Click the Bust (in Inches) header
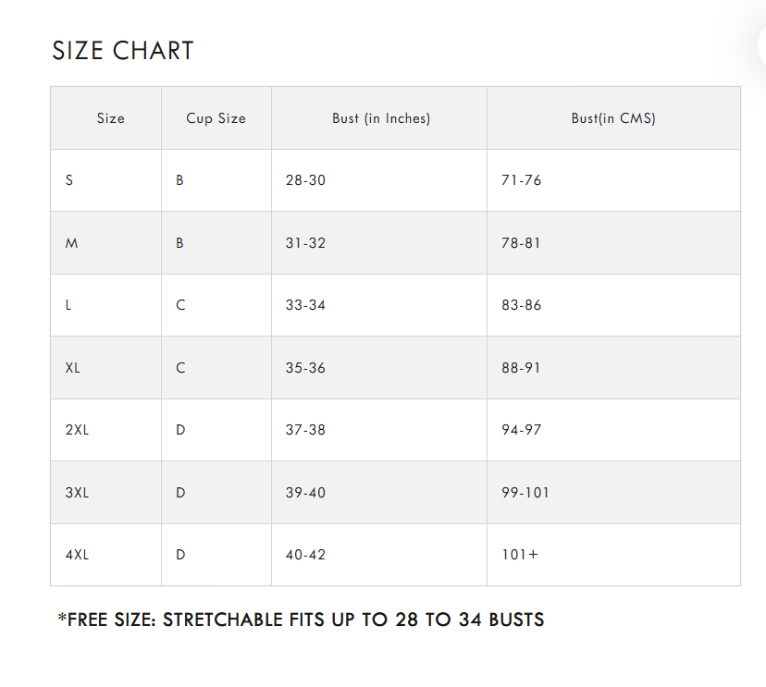Image resolution: width=766 pixels, height=687 pixels. pos(381,118)
